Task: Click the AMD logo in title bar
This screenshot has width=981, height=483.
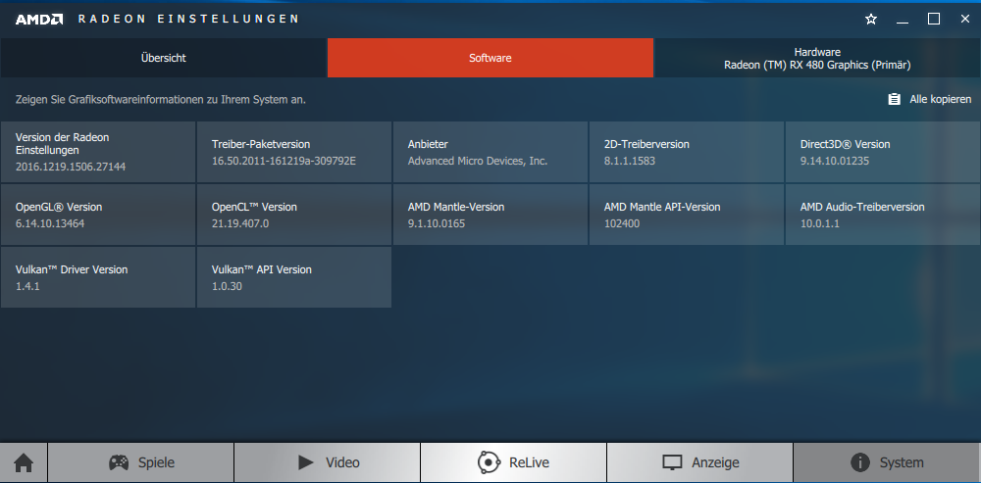Action: coord(39,20)
